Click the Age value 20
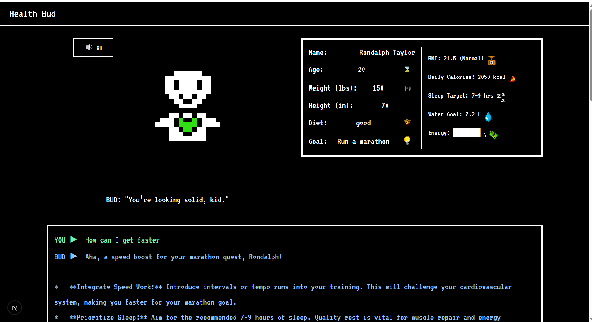The height and width of the screenshot is (322, 592). 361,69
